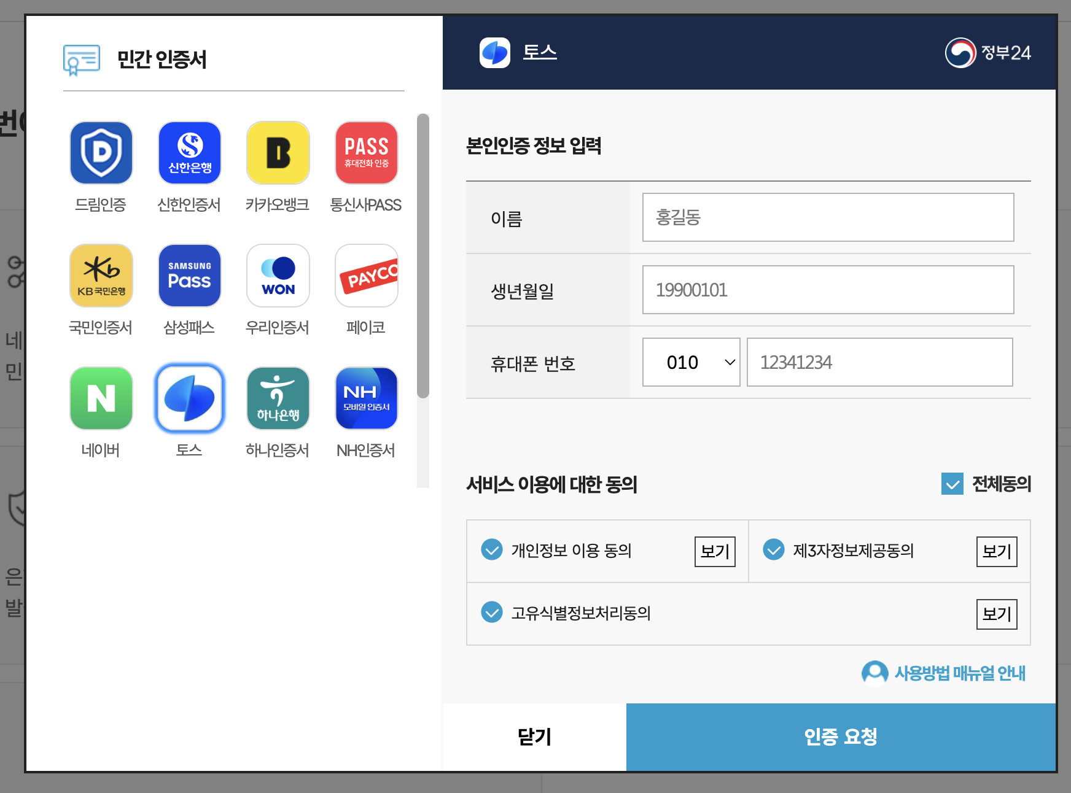The width and height of the screenshot is (1071, 793).
Task: Click the 하나인증서 label text
Action: [x=278, y=450]
